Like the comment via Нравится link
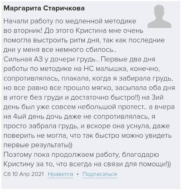Image resolution: width=182 pixels, height=190 pixels. coord(60,174)
